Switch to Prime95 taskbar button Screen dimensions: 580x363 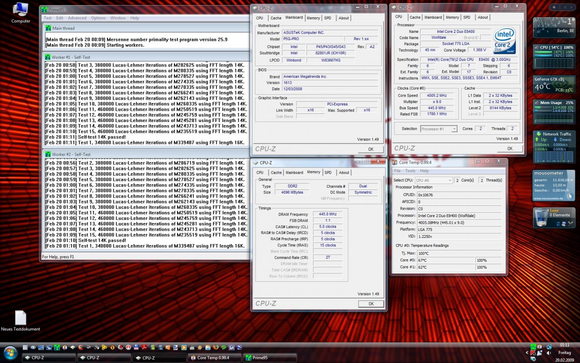270,358
